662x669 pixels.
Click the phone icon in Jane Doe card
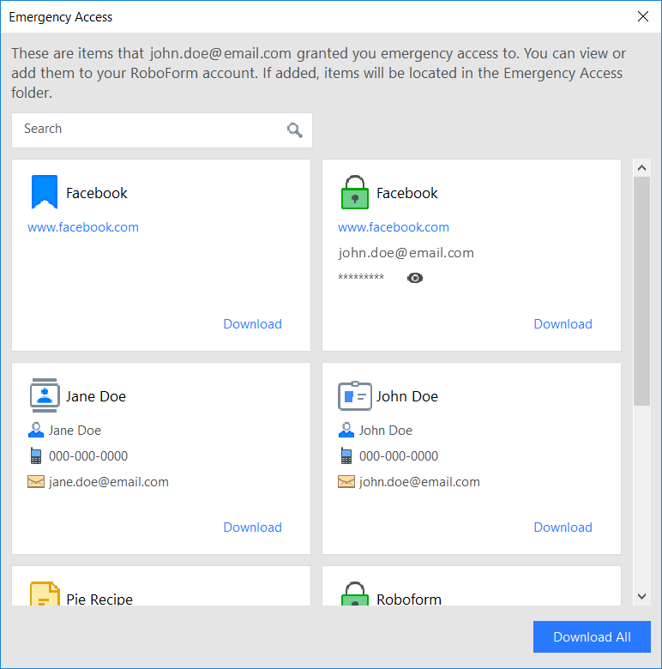tap(36, 455)
